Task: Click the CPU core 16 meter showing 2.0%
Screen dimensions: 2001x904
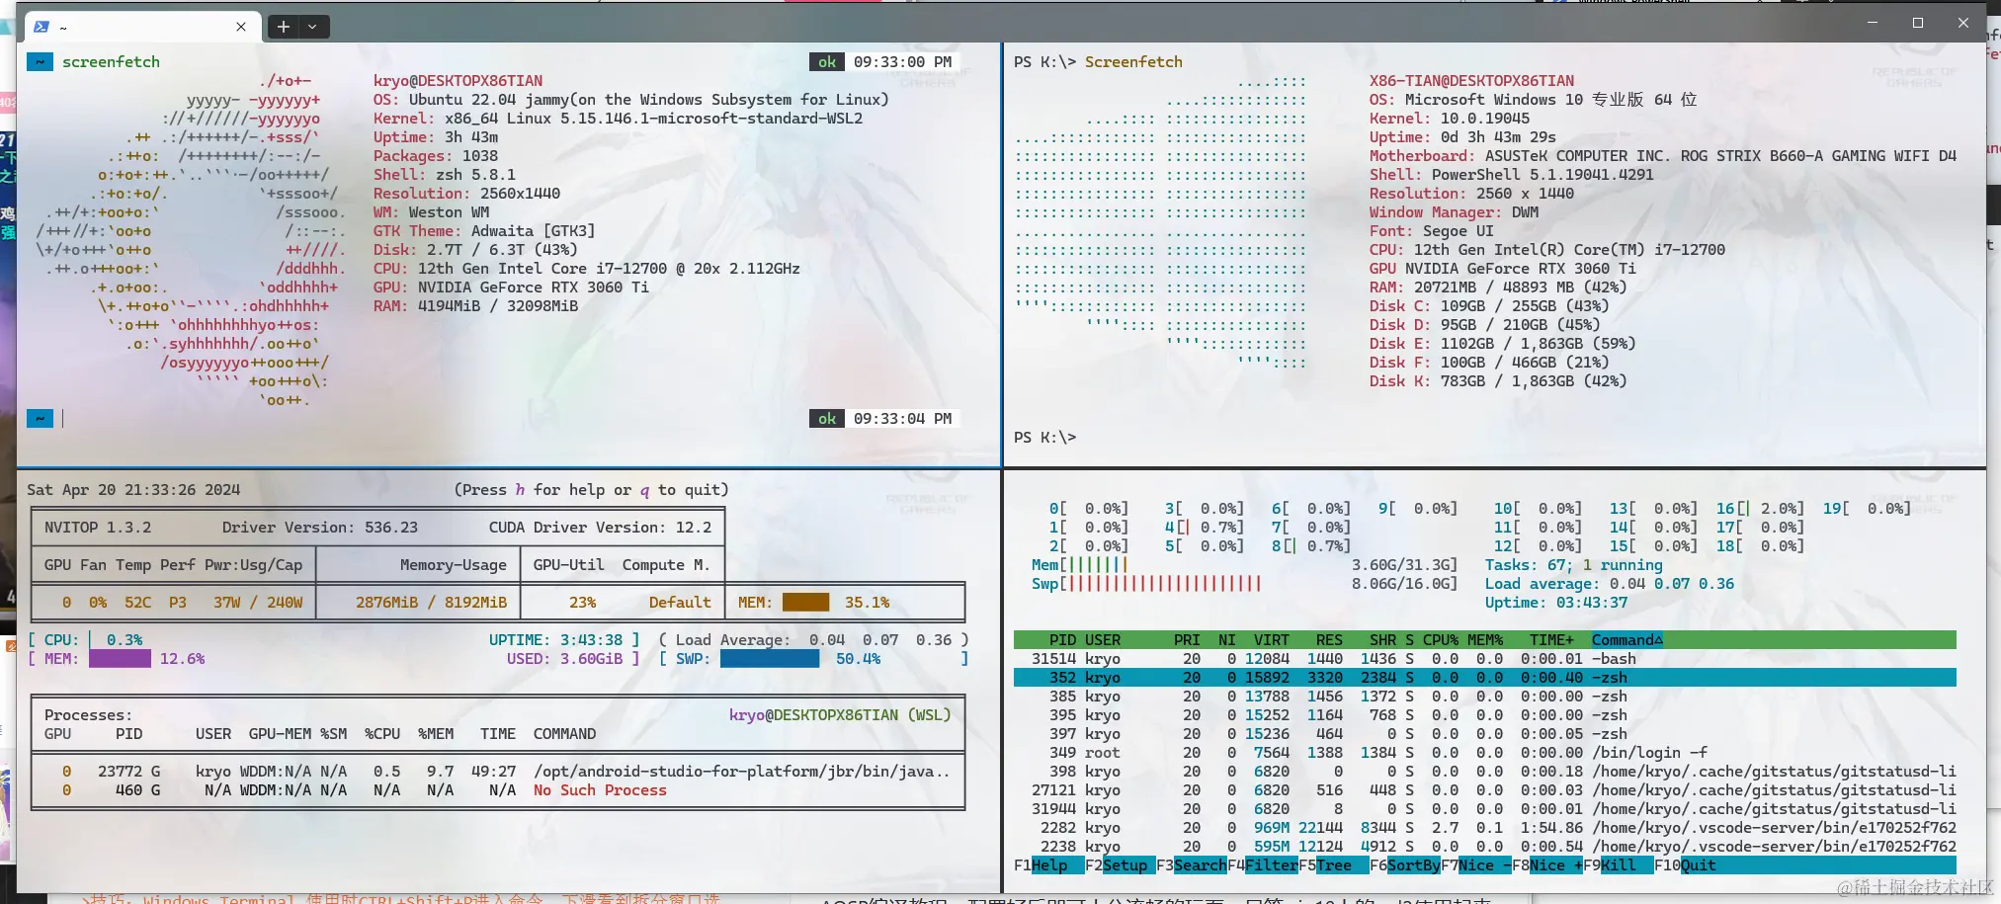Action: 1760,509
